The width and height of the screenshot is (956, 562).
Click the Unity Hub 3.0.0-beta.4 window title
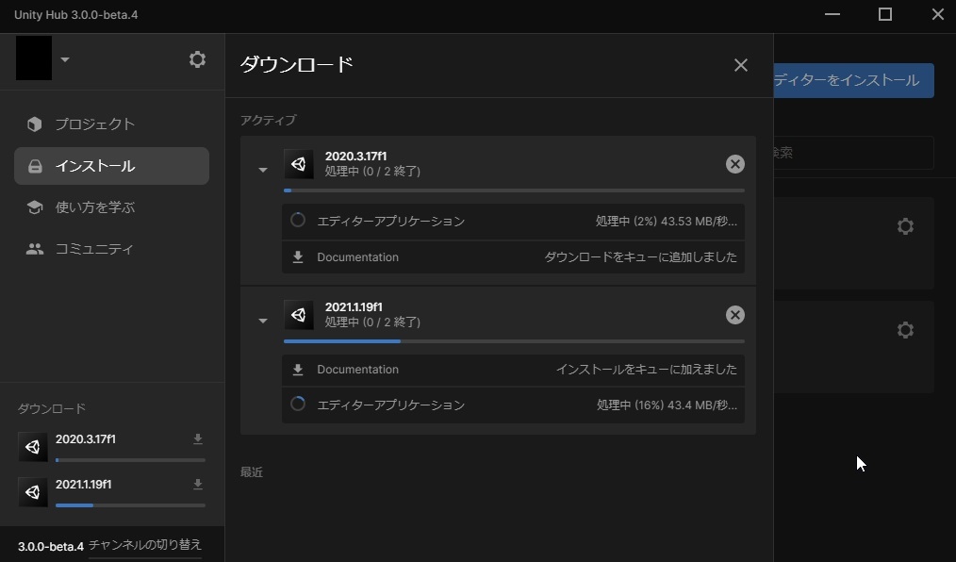(x=76, y=15)
